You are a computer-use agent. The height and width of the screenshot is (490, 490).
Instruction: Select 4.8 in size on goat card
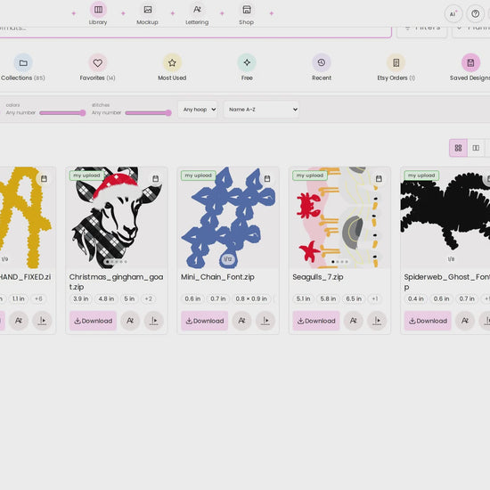tap(106, 298)
